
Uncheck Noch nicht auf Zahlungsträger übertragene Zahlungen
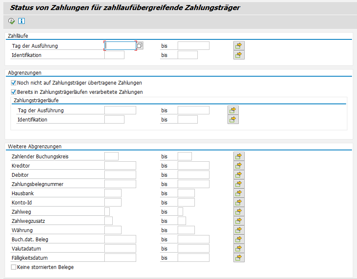click(14, 83)
